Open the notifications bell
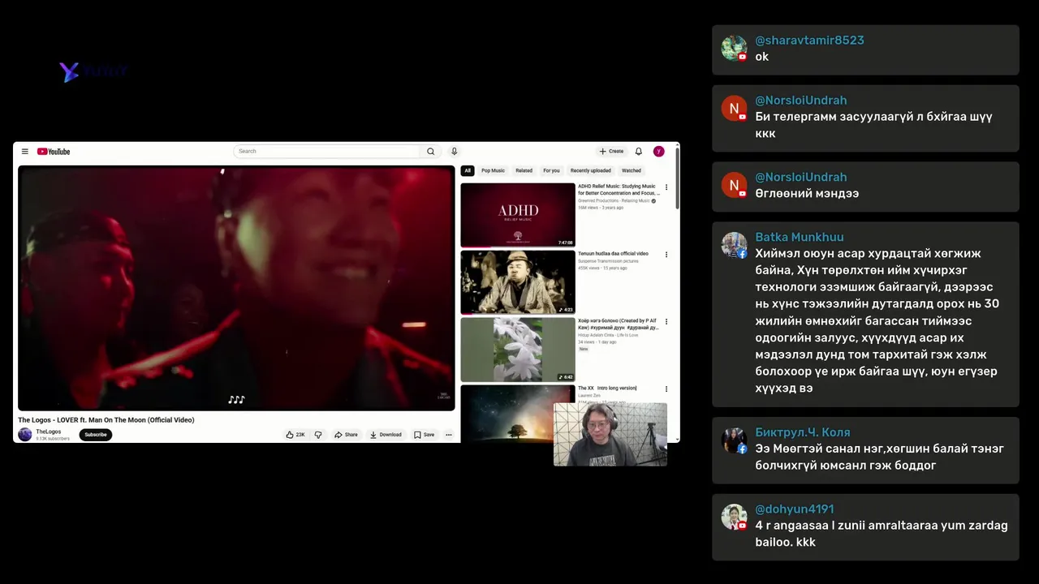 [x=639, y=152]
